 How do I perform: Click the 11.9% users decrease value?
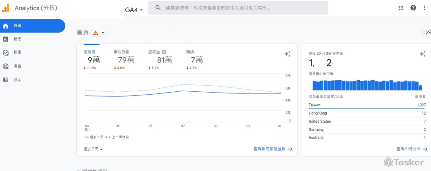pyautogui.click(x=90, y=68)
